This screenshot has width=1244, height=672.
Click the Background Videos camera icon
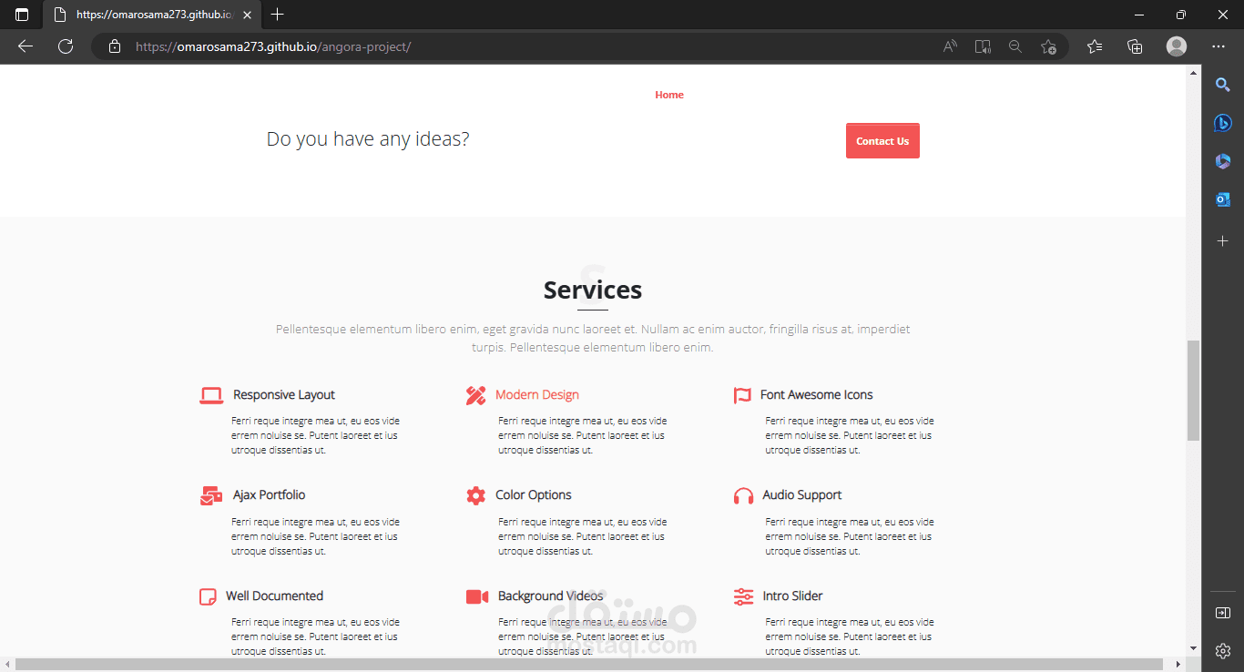pos(477,596)
